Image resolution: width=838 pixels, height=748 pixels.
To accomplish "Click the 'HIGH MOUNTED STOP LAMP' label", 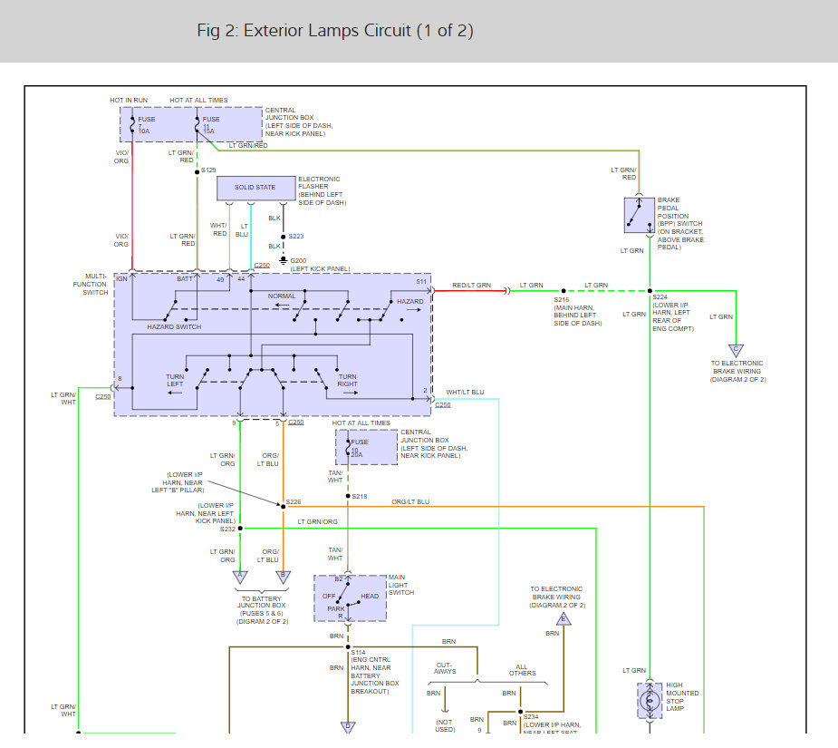I will 682,696.
